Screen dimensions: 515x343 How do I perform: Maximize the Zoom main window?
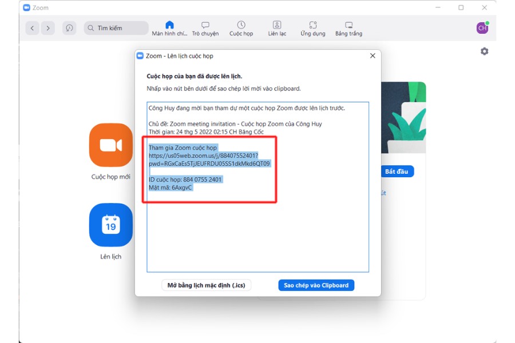[461, 7]
